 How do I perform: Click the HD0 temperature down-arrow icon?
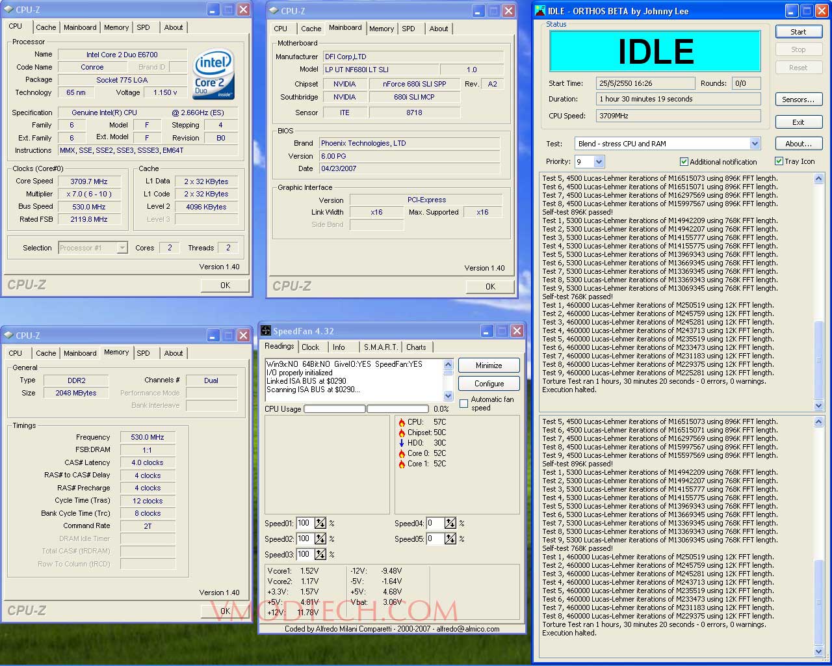(402, 444)
